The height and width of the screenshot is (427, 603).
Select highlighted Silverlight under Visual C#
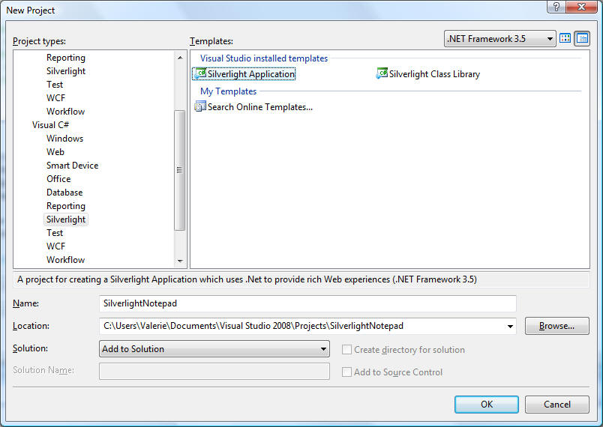click(x=66, y=219)
